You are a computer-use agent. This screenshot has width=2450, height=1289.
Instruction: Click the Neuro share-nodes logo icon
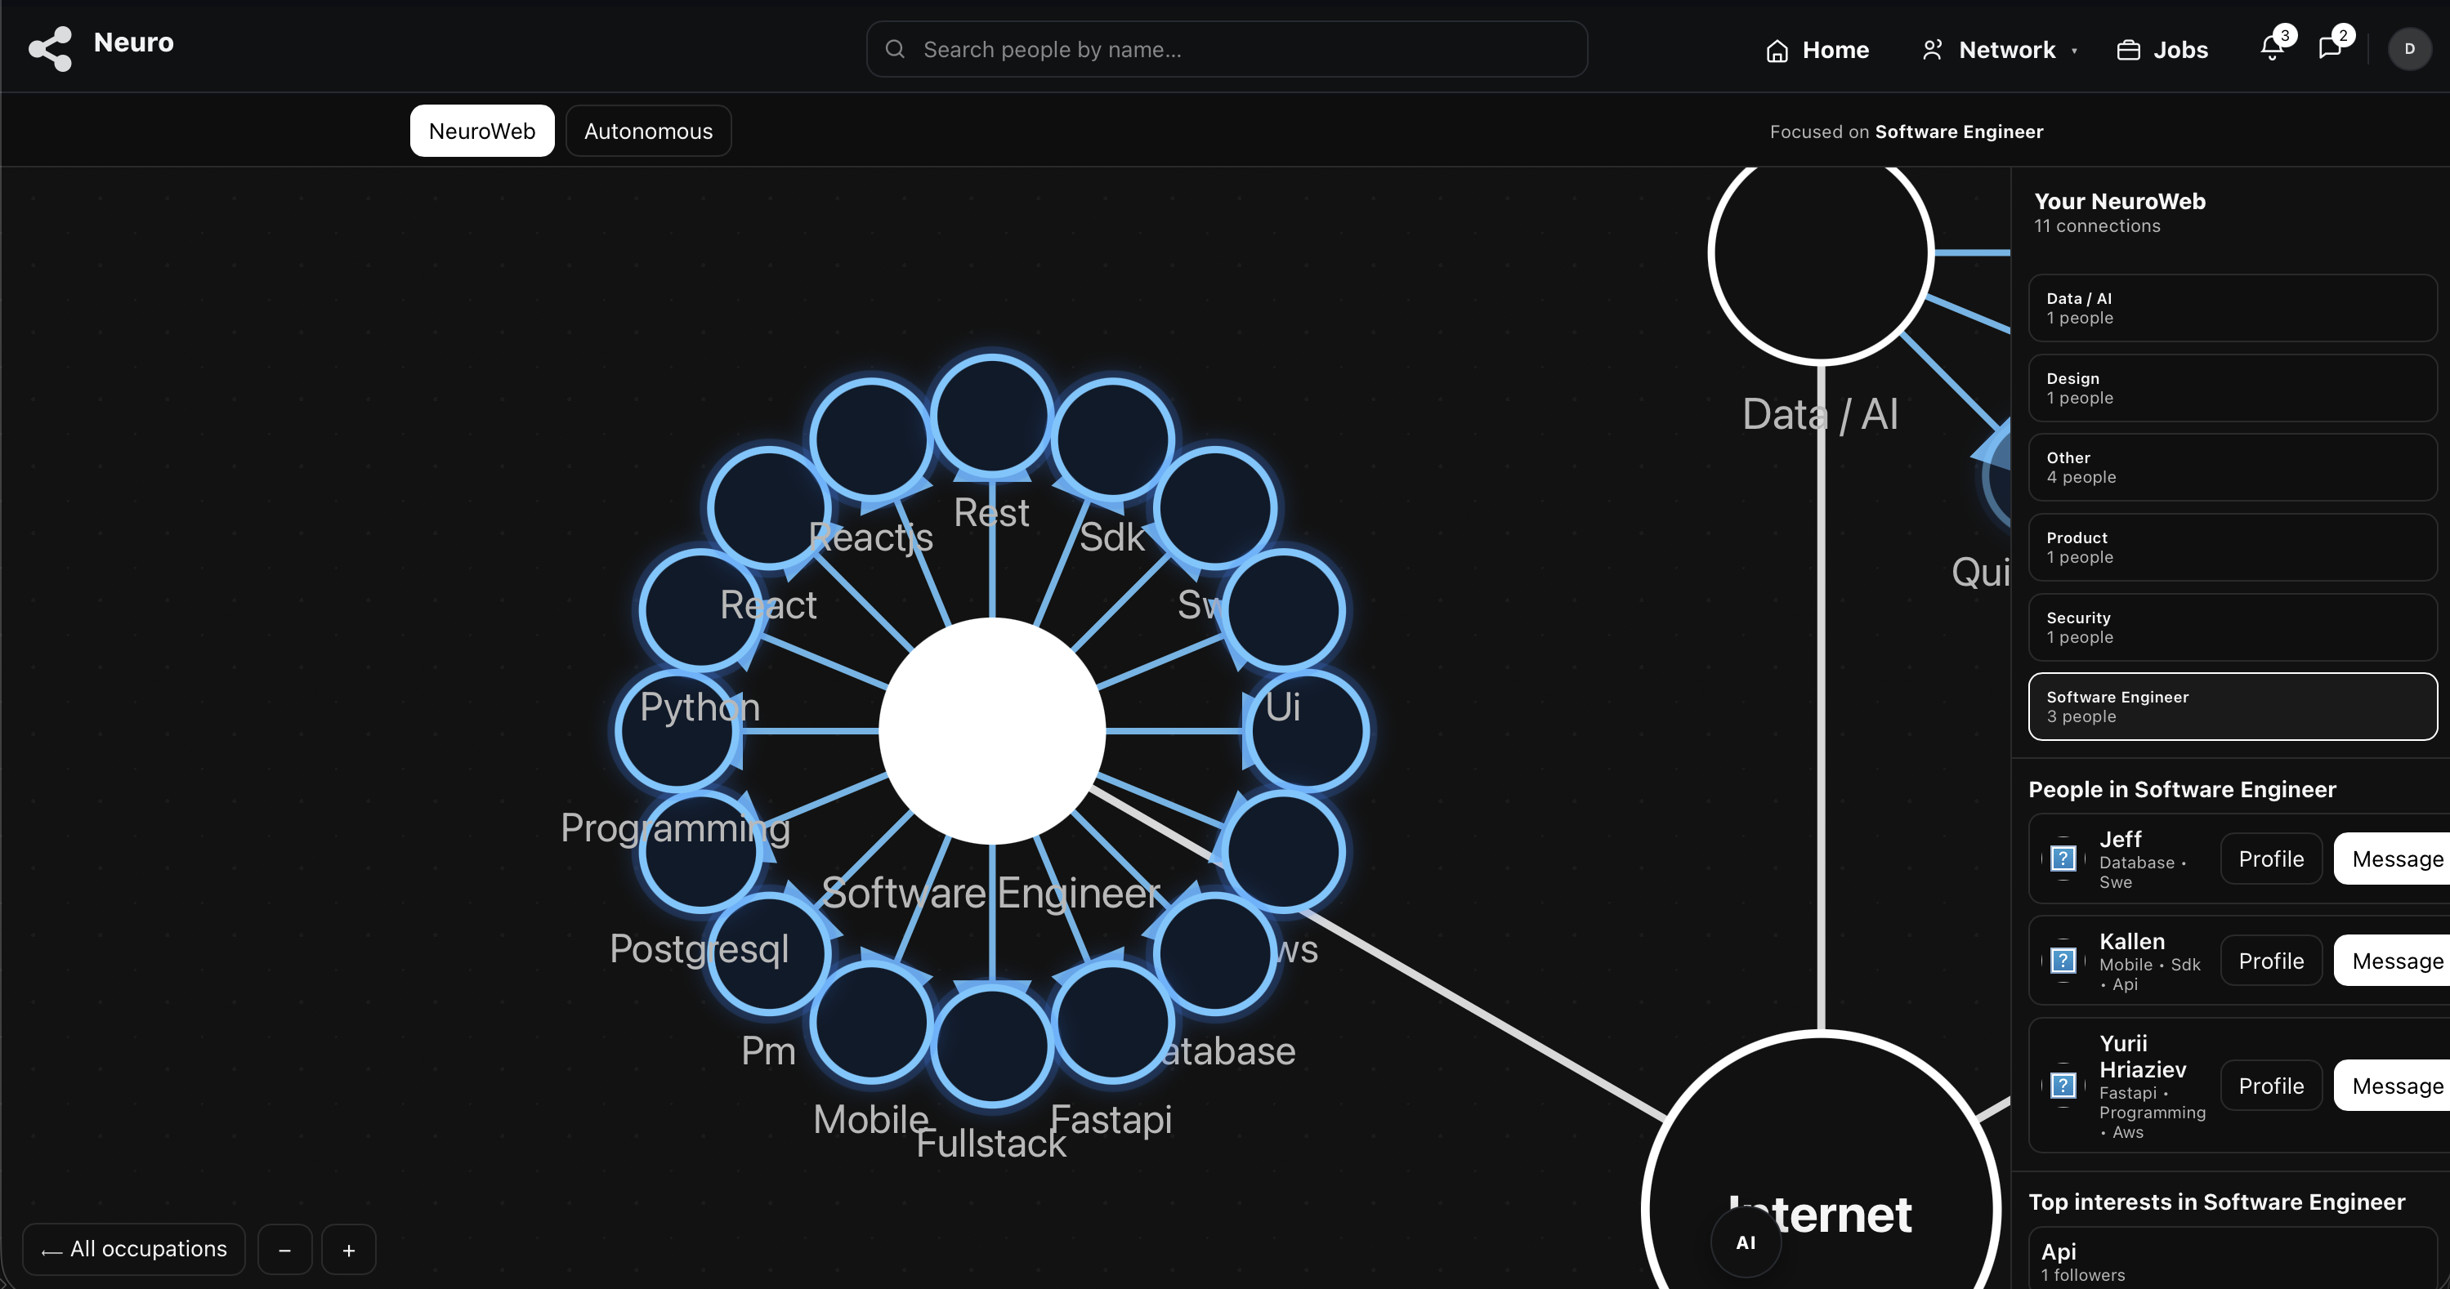click(x=51, y=48)
